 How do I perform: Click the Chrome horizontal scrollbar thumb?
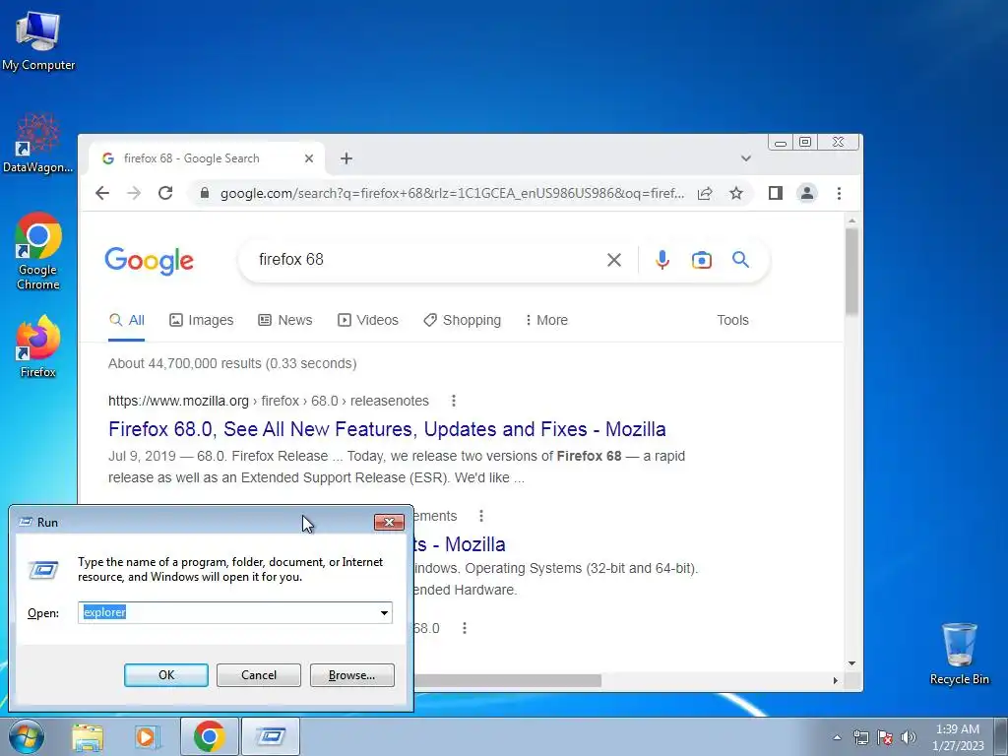(x=508, y=680)
